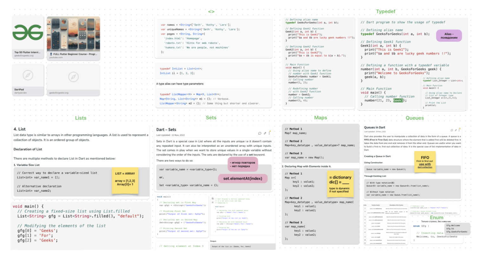Click the pencil edit icon in Queues in Dart article
Image resolution: width=482 pixels, height=264 pixels.
point(456,130)
